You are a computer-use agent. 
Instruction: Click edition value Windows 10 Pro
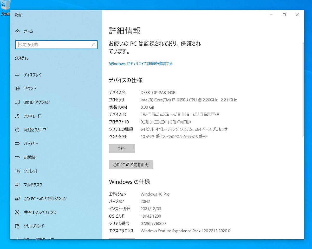point(155,194)
